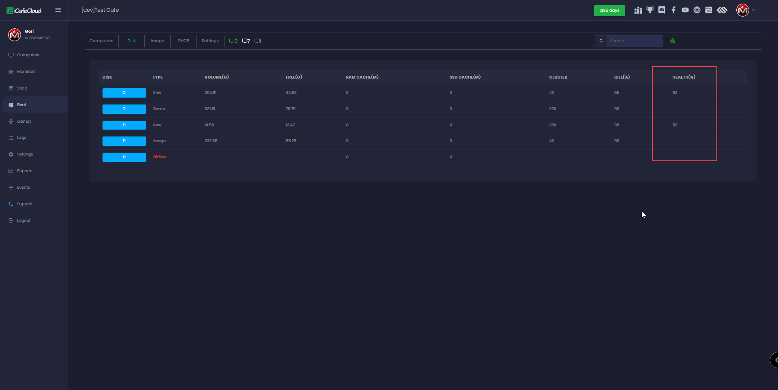778x390 pixels.
Task: Click the green network icon beside search
Action: pos(673,40)
